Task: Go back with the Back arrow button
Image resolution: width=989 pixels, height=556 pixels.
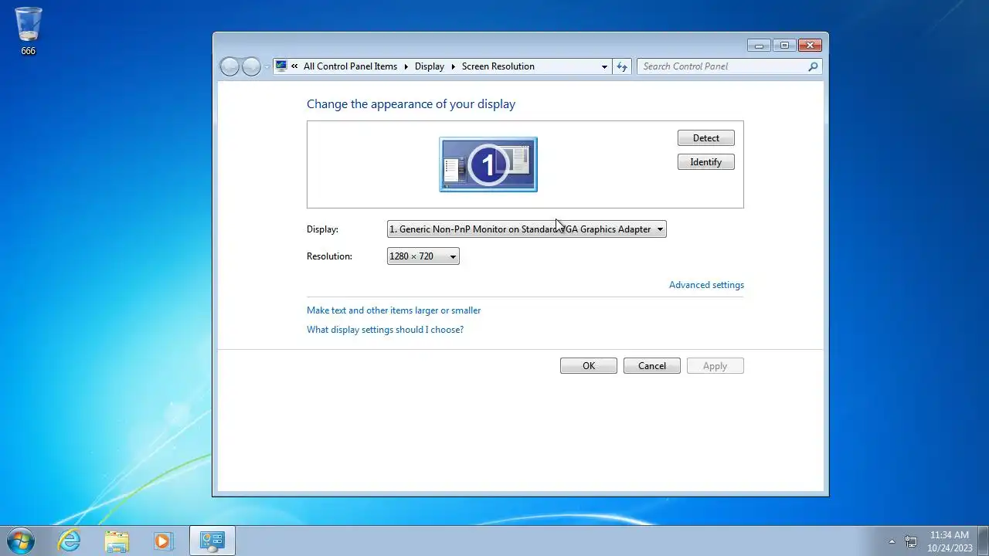Action: coord(230,66)
